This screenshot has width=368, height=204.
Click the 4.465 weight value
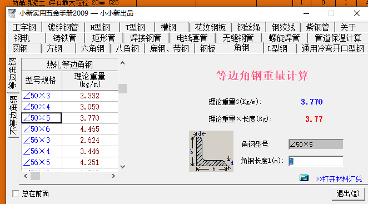[90, 129]
